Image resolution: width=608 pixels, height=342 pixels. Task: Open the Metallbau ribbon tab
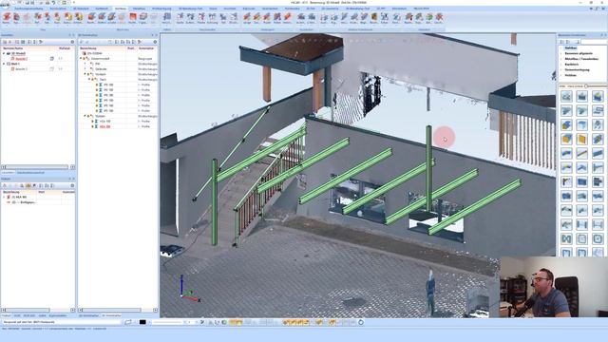(x=139, y=9)
